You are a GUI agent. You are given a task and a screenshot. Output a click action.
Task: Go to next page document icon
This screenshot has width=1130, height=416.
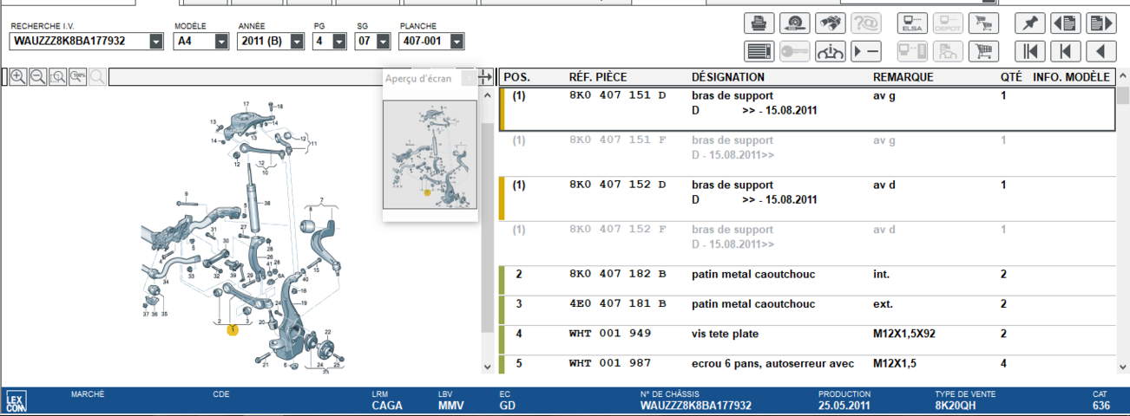1100,23
